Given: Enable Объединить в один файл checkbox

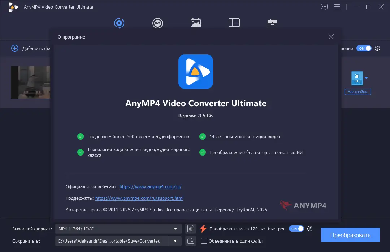Looking at the screenshot, I should (x=204, y=241).
